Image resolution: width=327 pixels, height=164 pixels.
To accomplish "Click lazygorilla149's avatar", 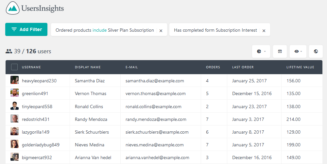I will point(15,131).
